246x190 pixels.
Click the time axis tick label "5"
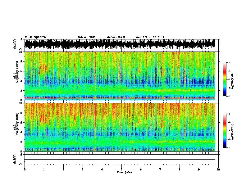tap(121, 170)
